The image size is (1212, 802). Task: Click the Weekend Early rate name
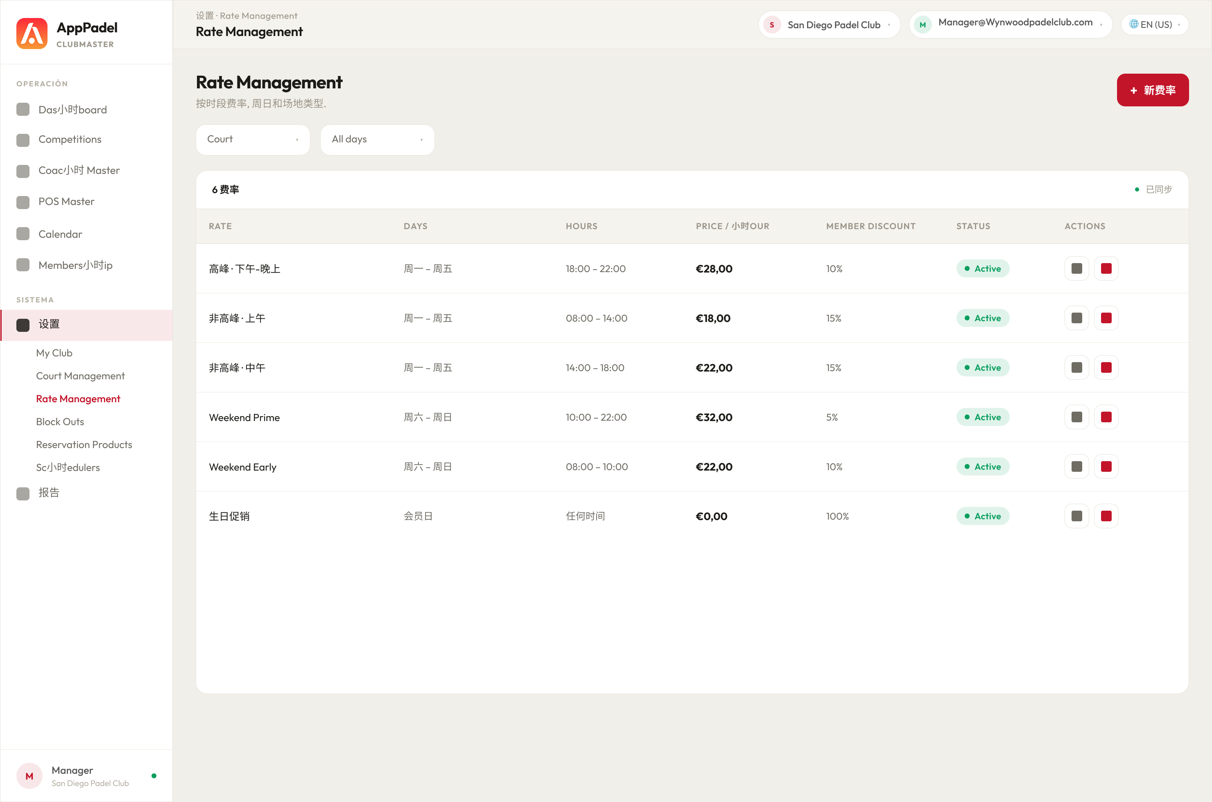pyautogui.click(x=242, y=467)
